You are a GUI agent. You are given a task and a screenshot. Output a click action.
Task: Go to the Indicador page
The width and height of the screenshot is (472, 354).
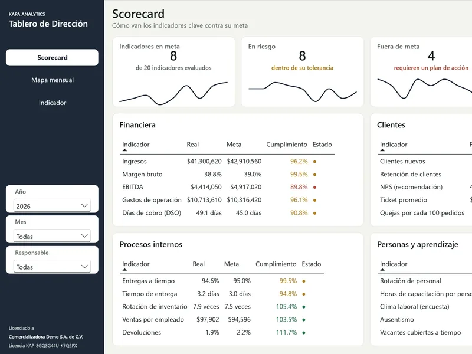pos(52,103)
